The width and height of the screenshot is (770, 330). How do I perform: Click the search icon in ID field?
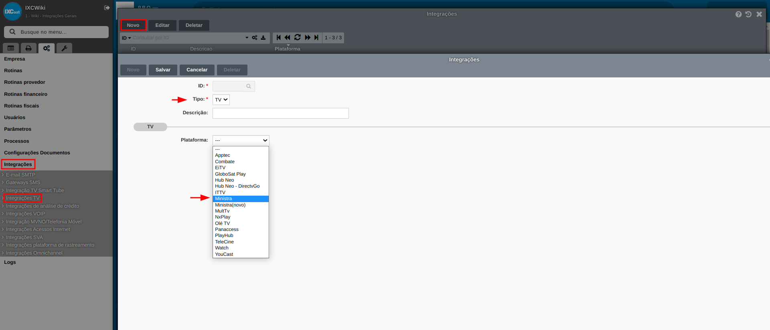click(249, 86)
